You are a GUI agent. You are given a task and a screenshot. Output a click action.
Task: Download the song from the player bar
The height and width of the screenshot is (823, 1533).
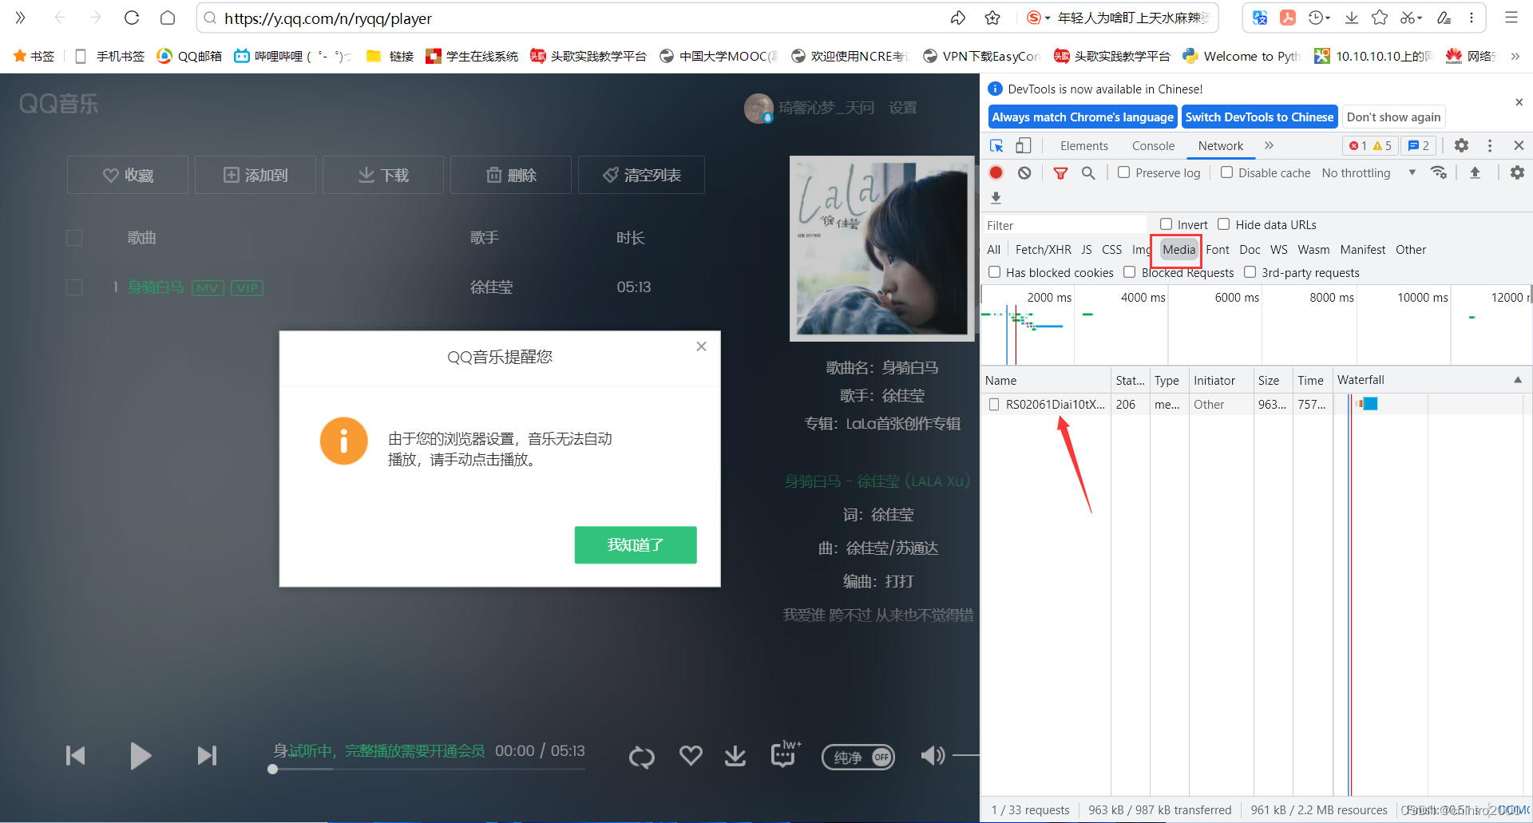(x=735, y=755)
